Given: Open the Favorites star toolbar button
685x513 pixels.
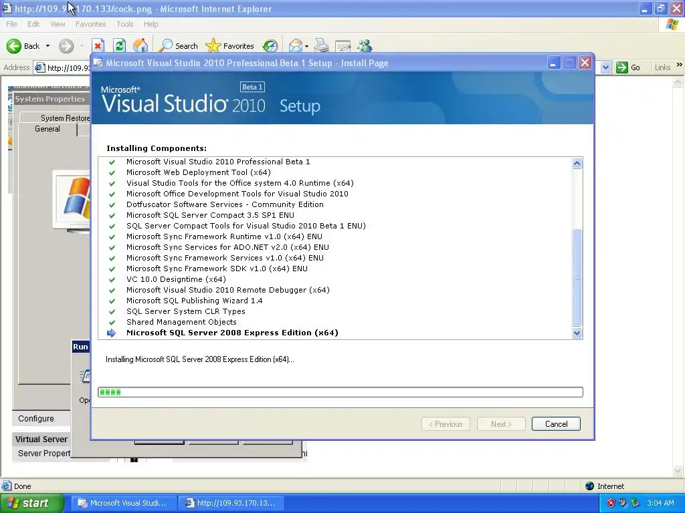Looking at the screenshot, I should (230, 46).
